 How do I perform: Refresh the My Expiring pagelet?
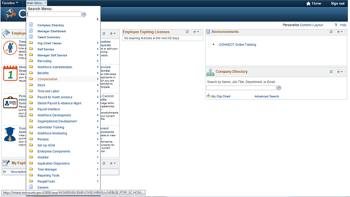click(x=104, y=163)
